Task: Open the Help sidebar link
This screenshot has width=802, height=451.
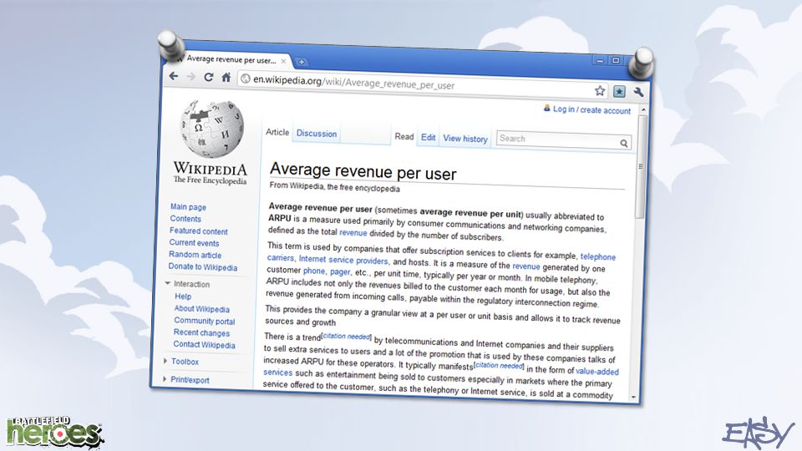Action: tap(183, 296)
